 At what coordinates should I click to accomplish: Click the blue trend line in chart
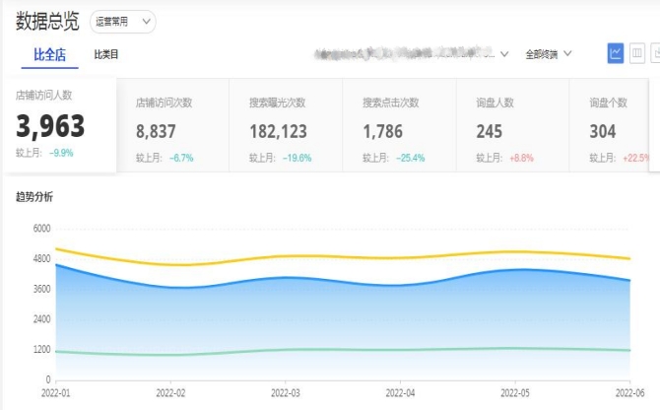(x=286, y=278)
